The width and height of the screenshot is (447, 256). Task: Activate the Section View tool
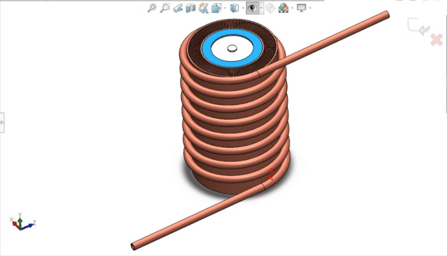(190, 8)
